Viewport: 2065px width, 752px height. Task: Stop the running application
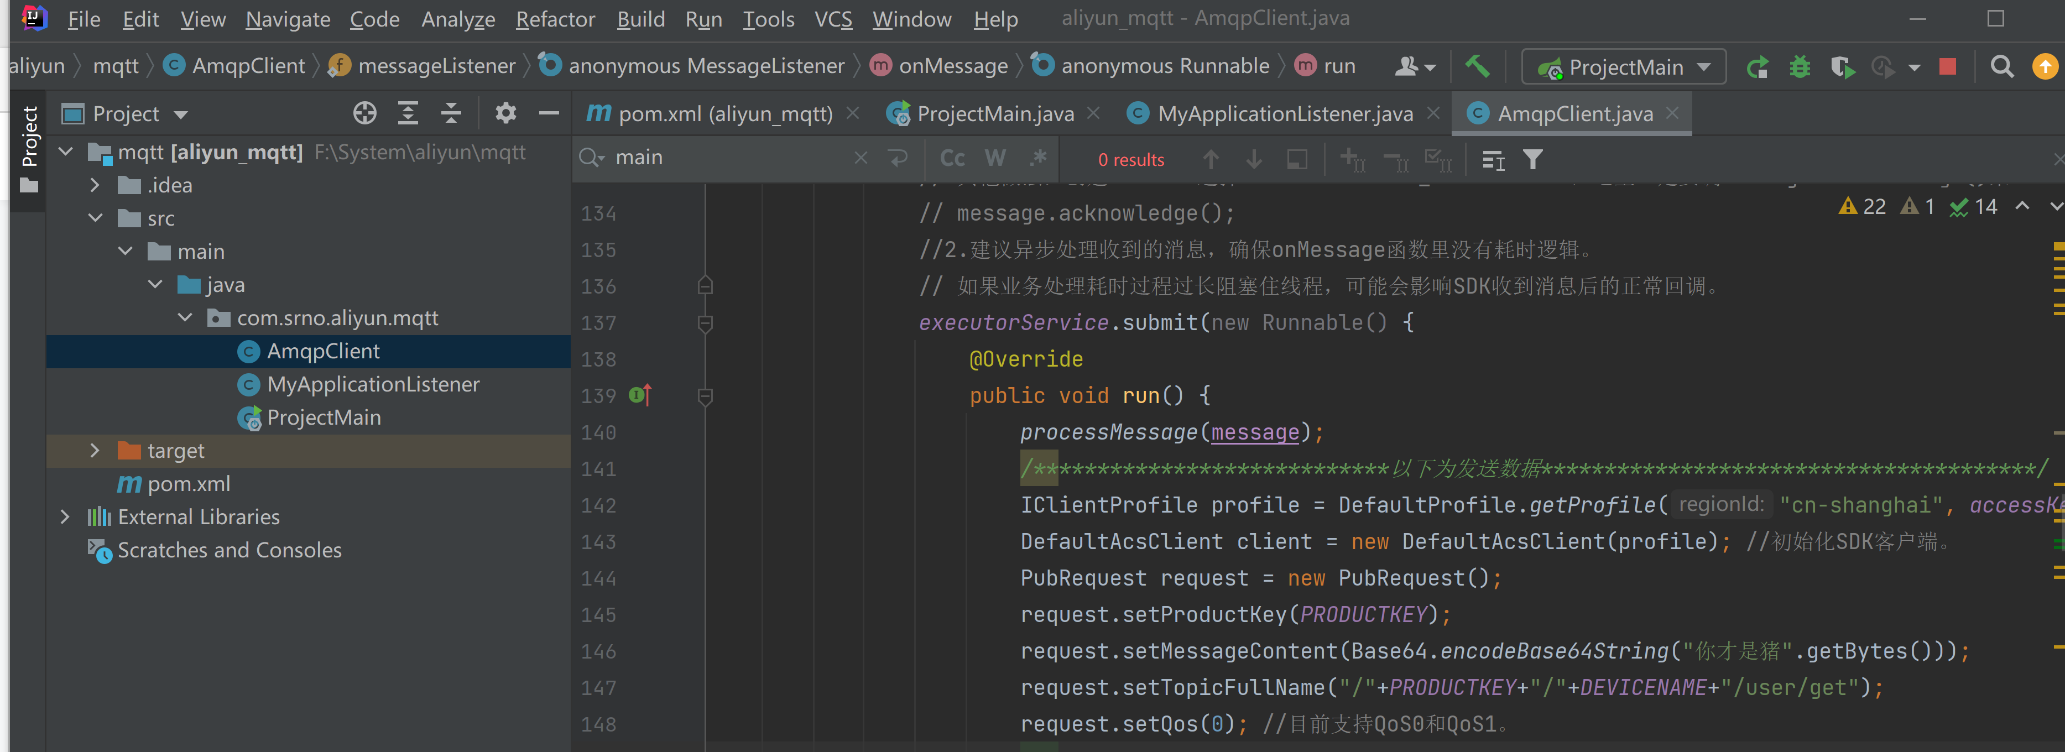point(1947,66)
